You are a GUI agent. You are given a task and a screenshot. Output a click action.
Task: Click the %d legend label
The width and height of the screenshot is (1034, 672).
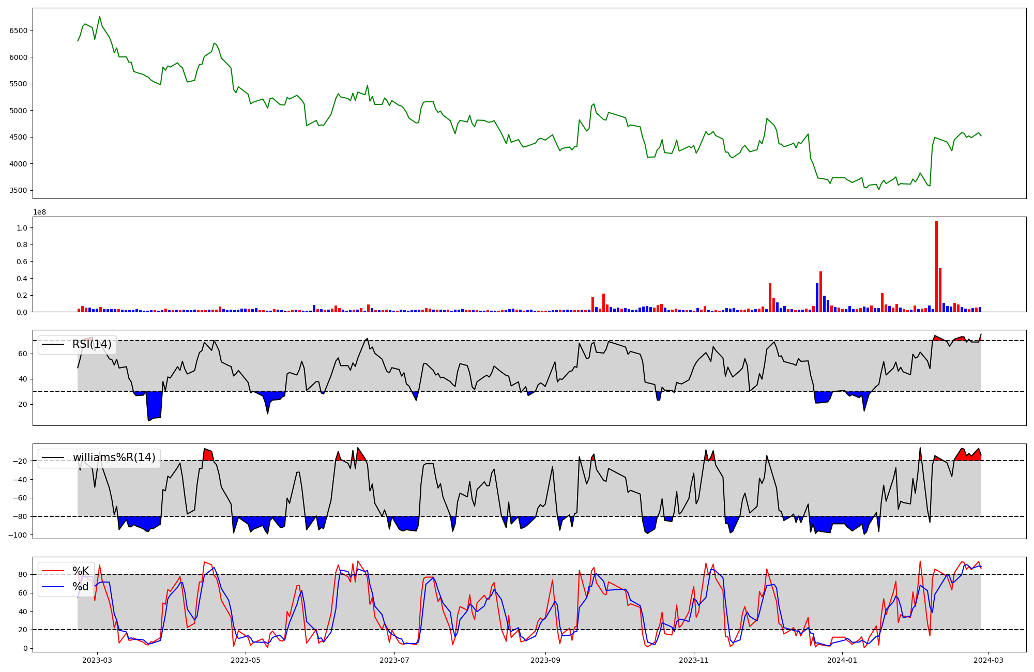(81, 587)
